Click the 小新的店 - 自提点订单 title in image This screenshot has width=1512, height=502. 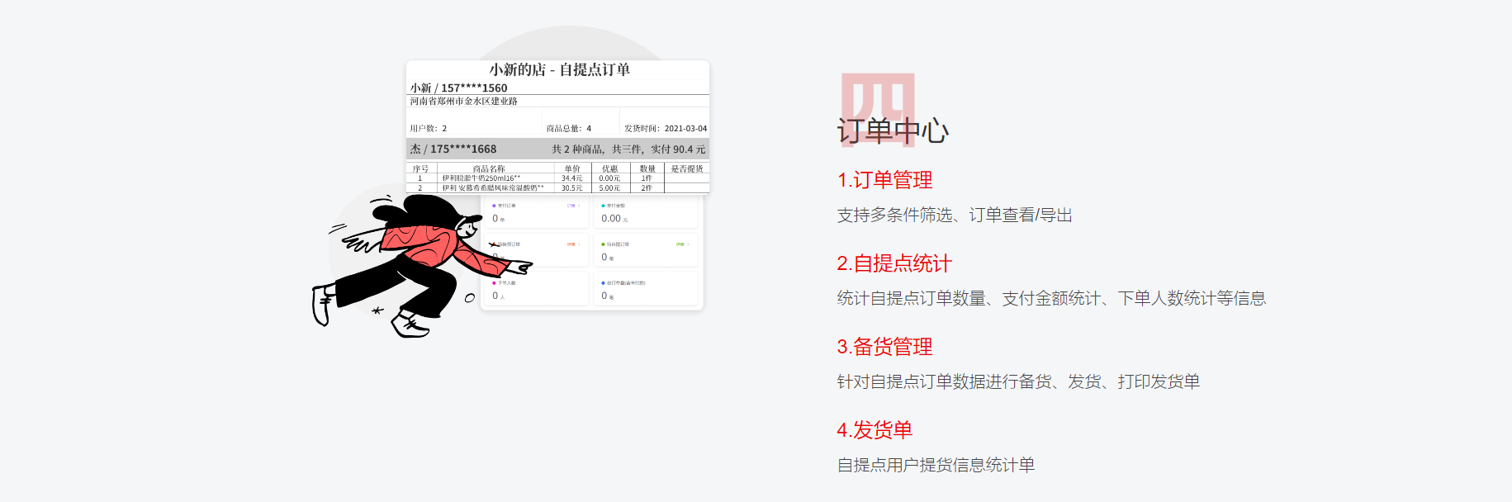coord(559,70)
